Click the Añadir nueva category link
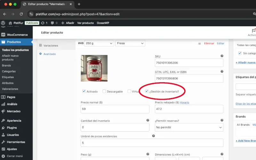256x160 pixels. pyautogui.click(x=246, y=62)
